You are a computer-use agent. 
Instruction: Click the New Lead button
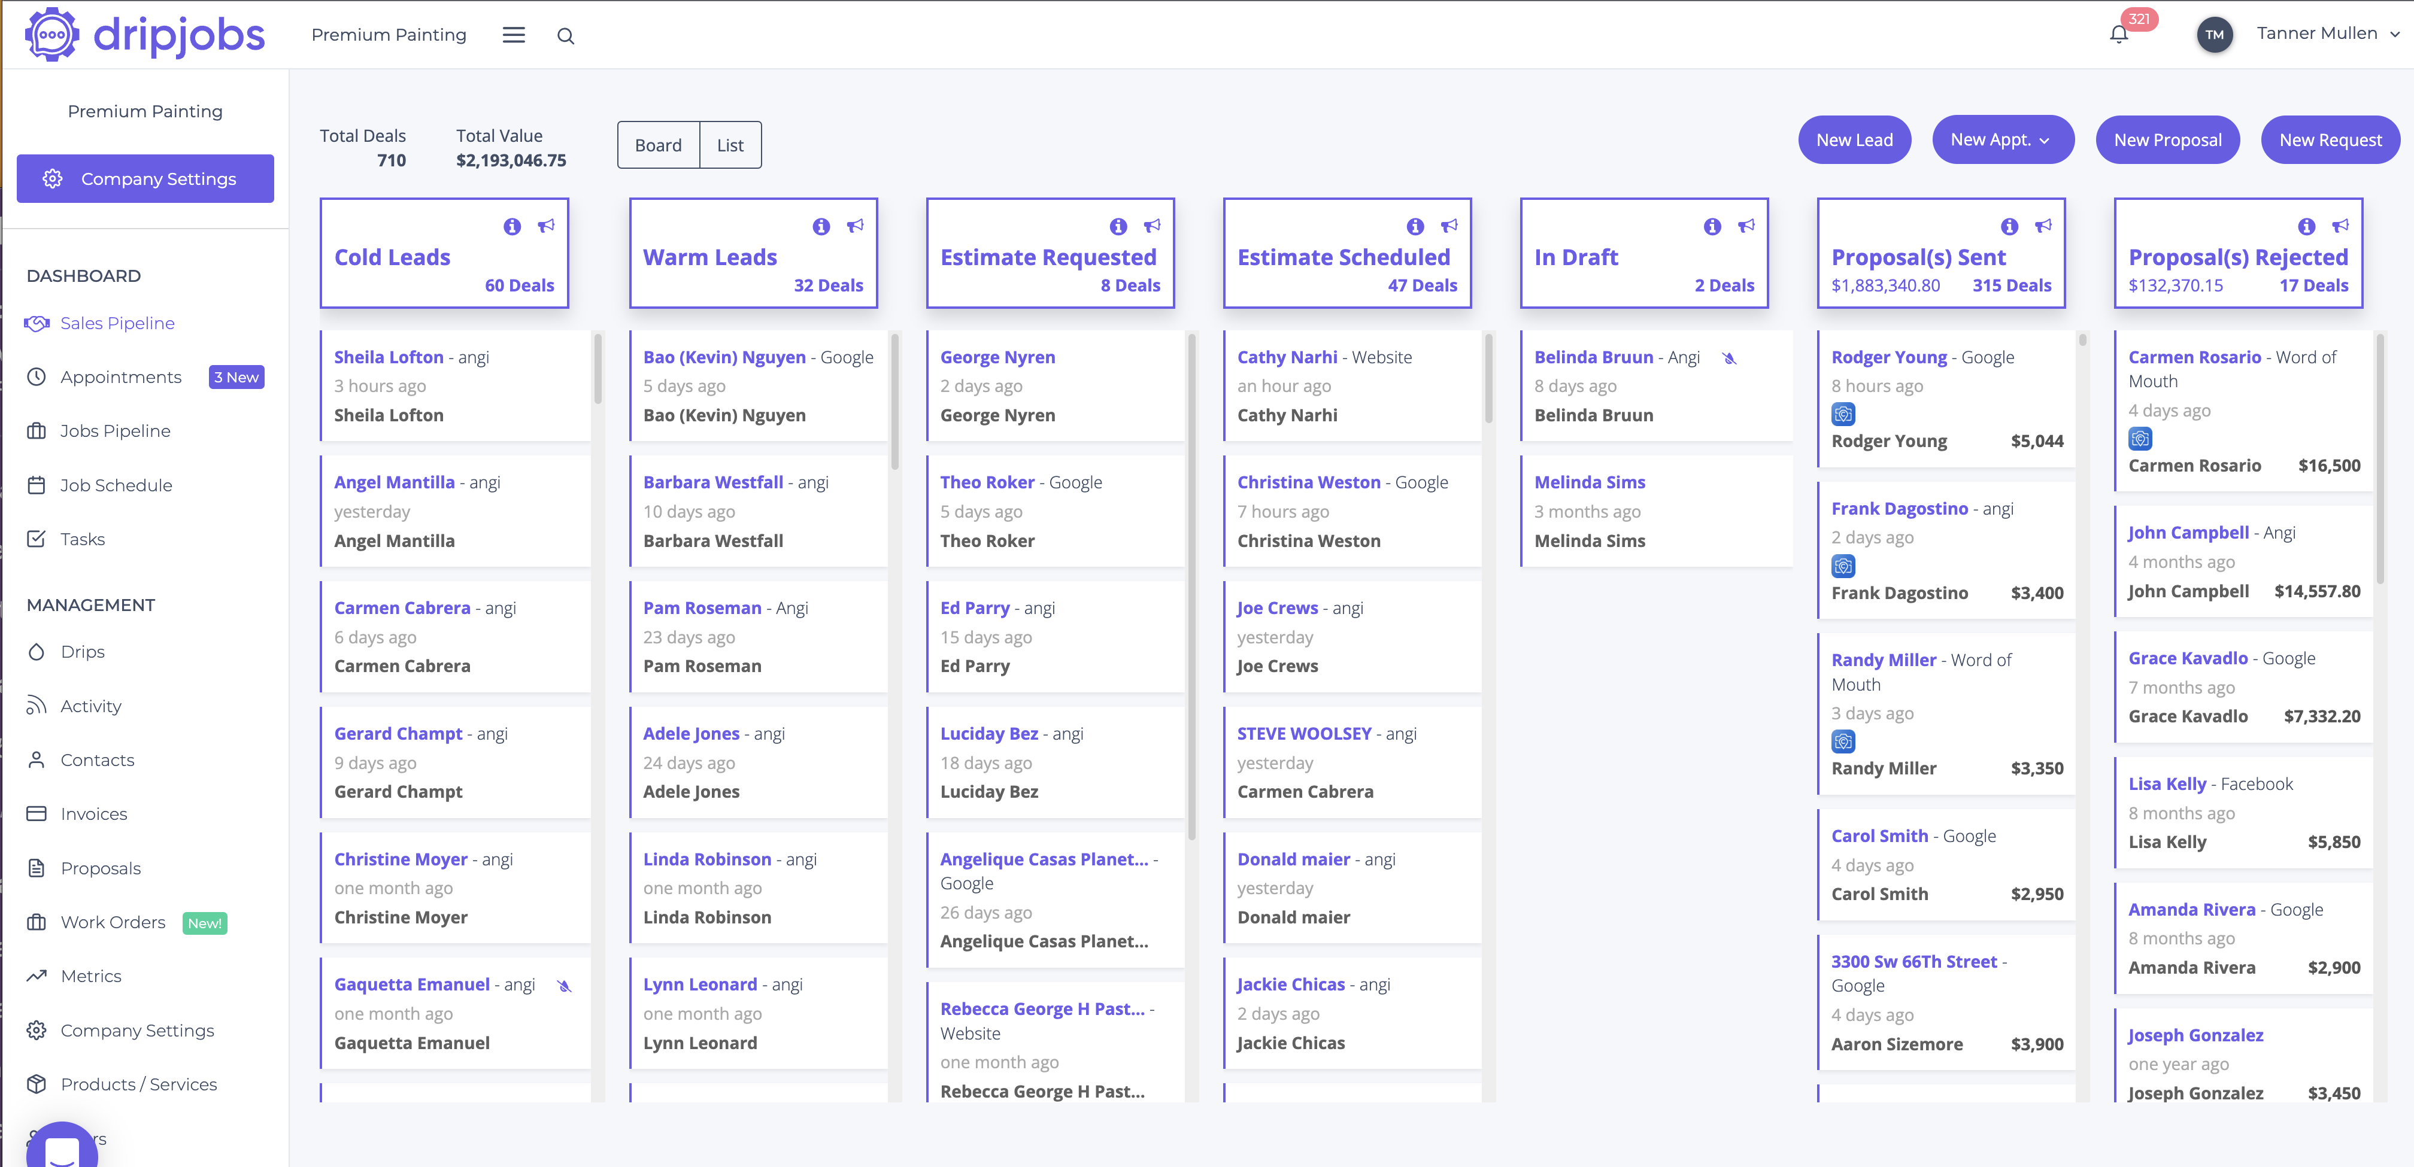coord(1854,139)
